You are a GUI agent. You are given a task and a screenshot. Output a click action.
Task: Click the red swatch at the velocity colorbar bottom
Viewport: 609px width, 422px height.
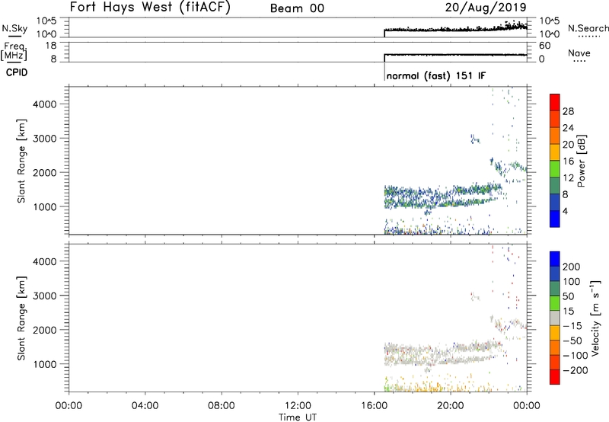click(x=555, y=377)
